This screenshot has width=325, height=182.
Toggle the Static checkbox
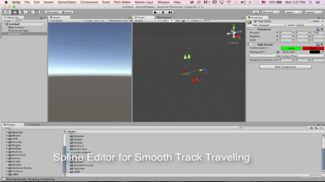click(311, 21)
